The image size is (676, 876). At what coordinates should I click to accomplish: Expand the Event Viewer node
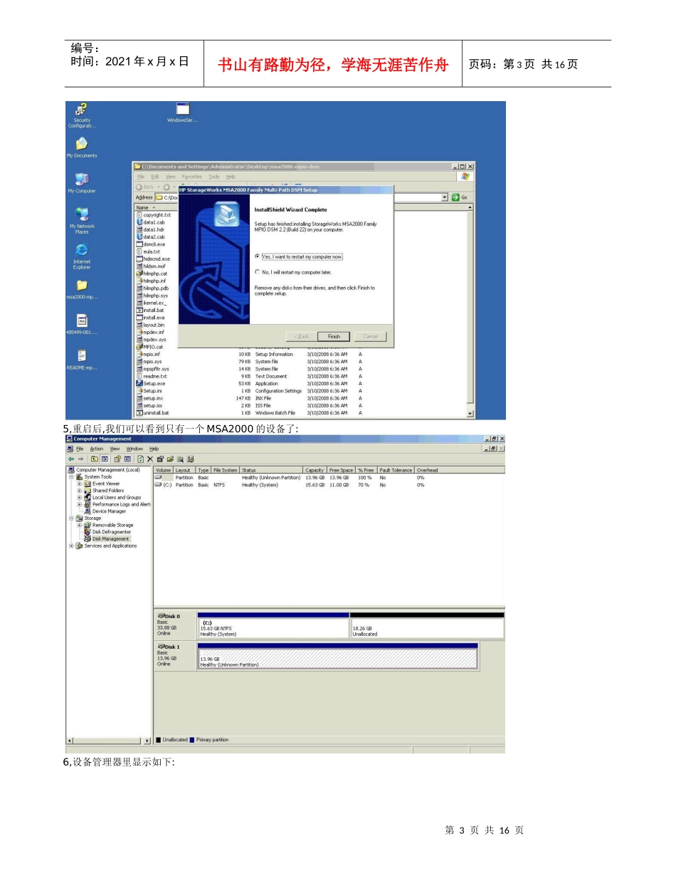pos(80,484)
